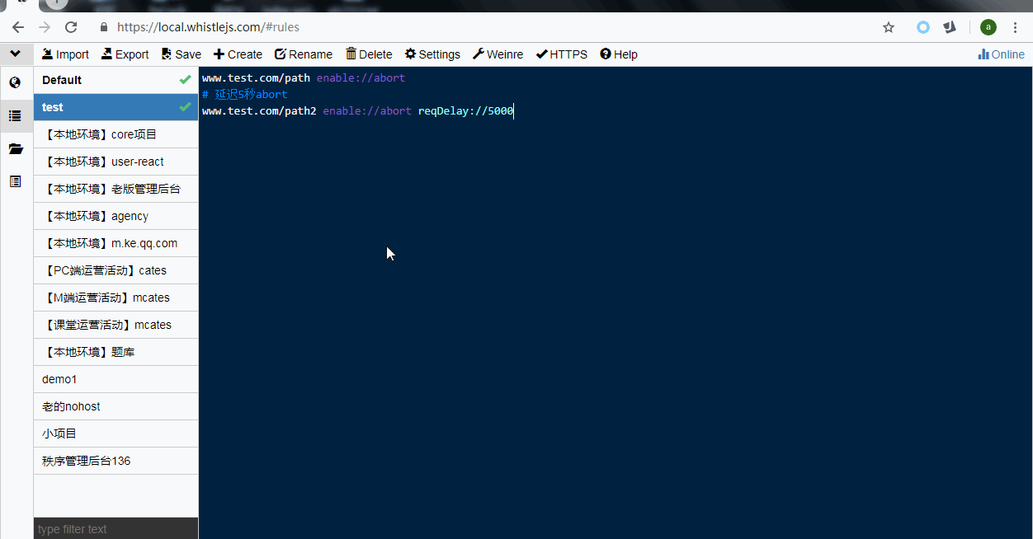
Task: Click Export in the toolbar
Action: pos(125,54)
